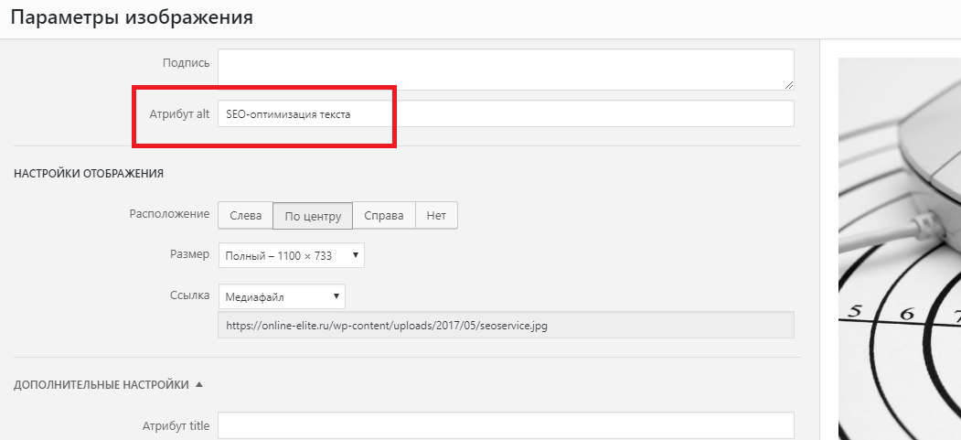Click the Расположение label

pos(170,214)
